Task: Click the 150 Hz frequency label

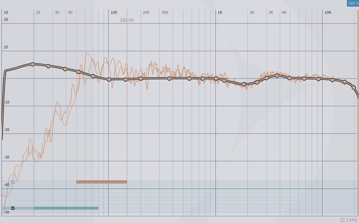Action: [x=127, y=20]
